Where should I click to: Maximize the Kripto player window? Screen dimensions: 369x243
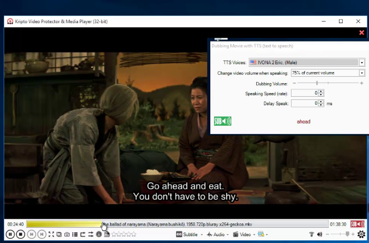[341, 22]
